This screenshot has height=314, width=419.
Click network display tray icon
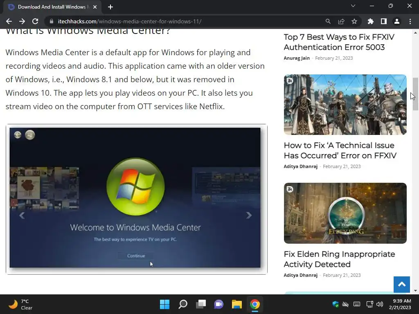coord(369,304)
